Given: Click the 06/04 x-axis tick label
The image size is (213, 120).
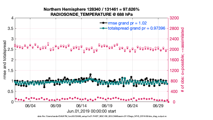Looking at the screenshot, I should [30, 106].
